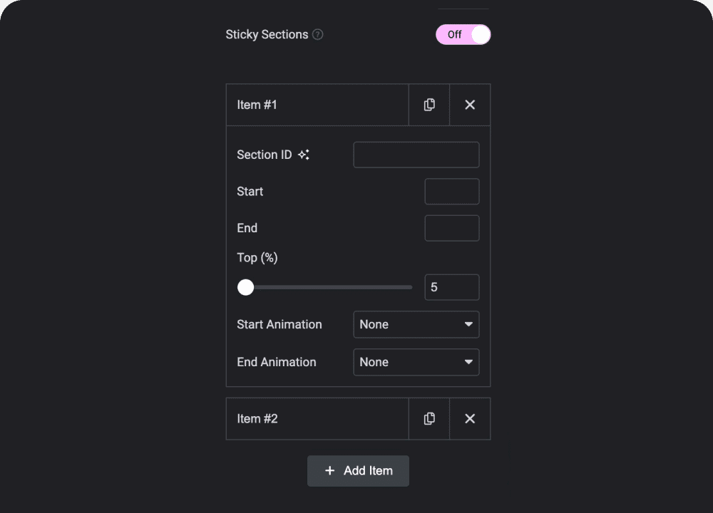Duplicate Item #1 with the copy icon
This screenshot has height=513, width=713.
point(429,105)
